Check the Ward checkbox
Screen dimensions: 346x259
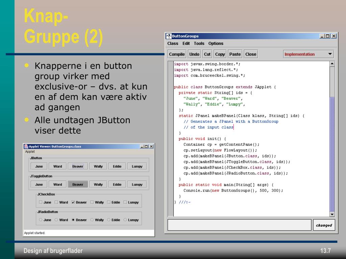click(61, 202)
